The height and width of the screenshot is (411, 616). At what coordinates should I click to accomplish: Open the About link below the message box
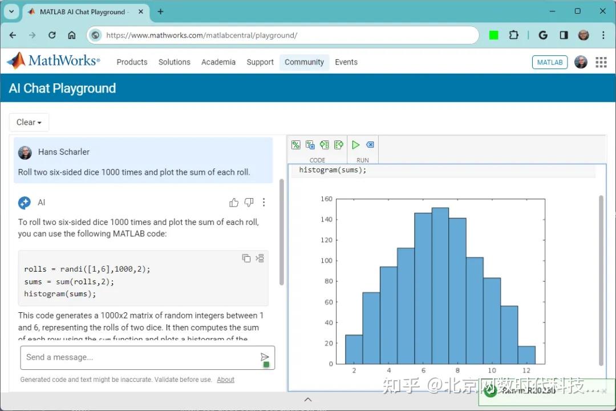point(225,379)
